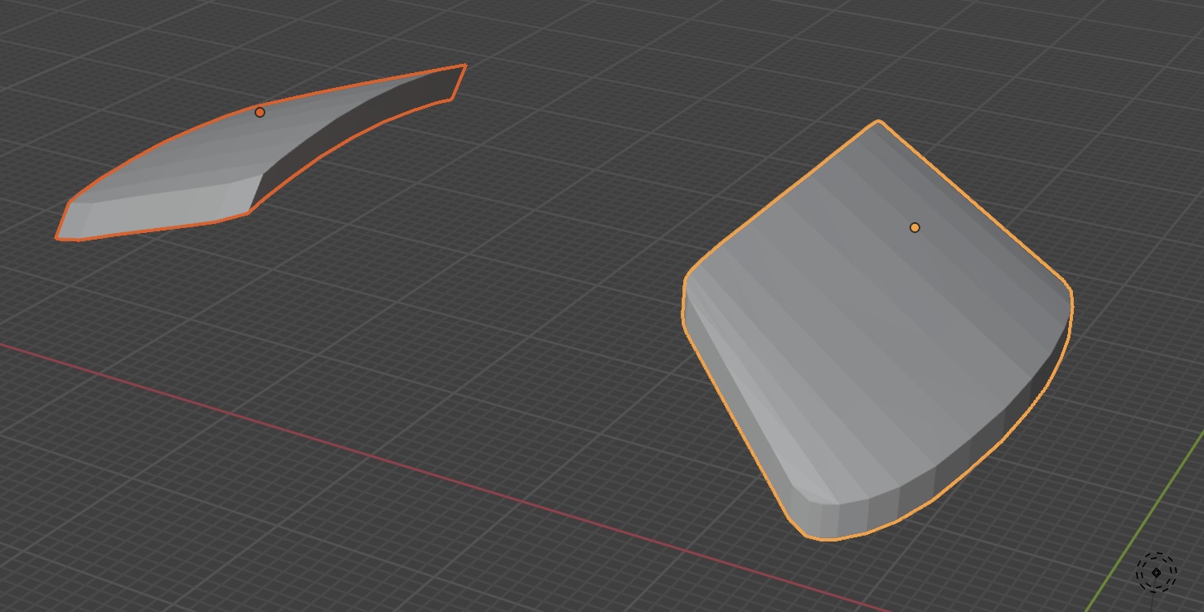Click the top pointed corner of the right mesh
Screen dimensions: 1204x612
[x=879, y=126]
